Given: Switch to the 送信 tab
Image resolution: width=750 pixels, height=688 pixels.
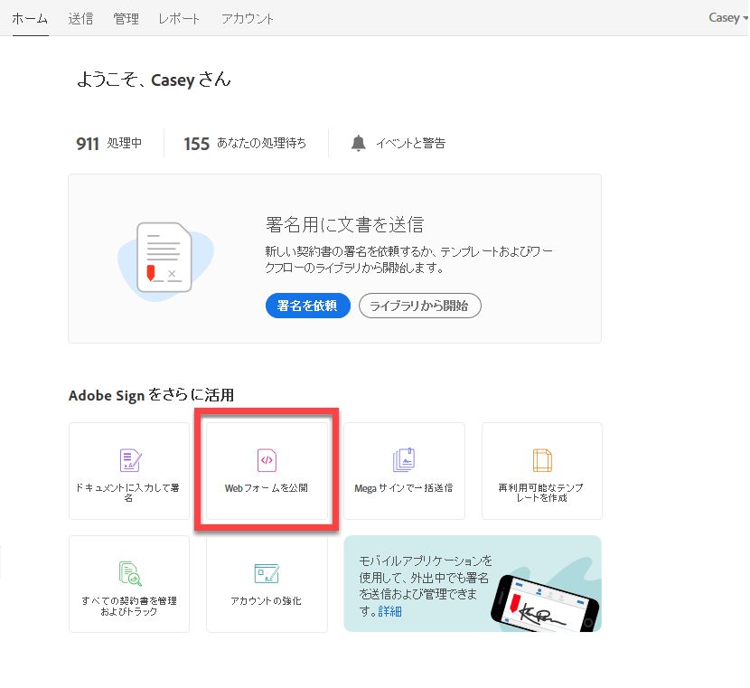Looking at the screenshot, I should click(80, 19).
